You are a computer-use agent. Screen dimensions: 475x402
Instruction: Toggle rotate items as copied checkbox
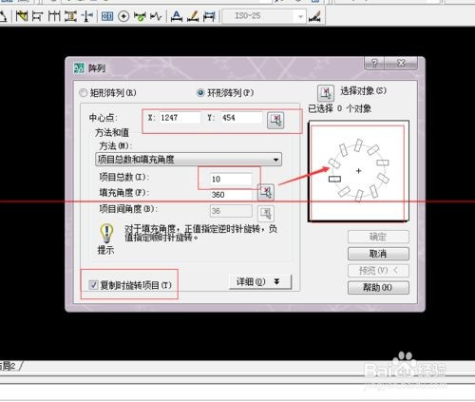(x=93, y=285)
